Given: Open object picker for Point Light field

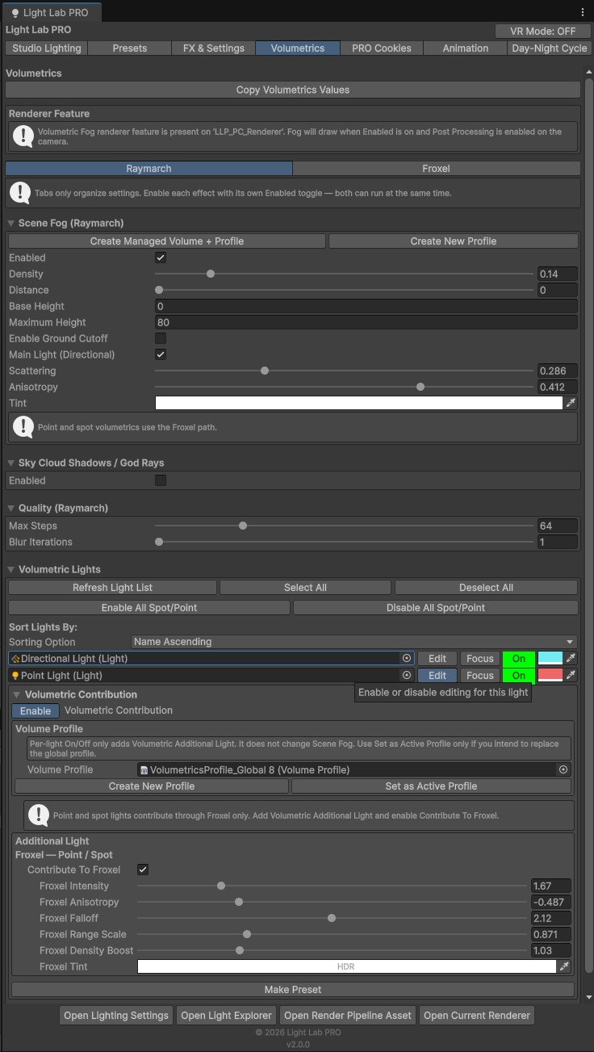Looking at the screenshot, I should pos(407,675).
